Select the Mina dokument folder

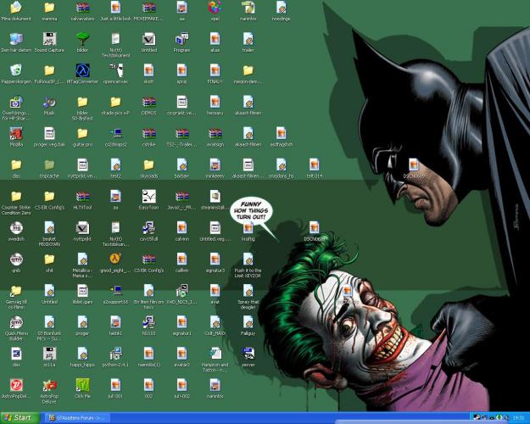click(16, 8)
